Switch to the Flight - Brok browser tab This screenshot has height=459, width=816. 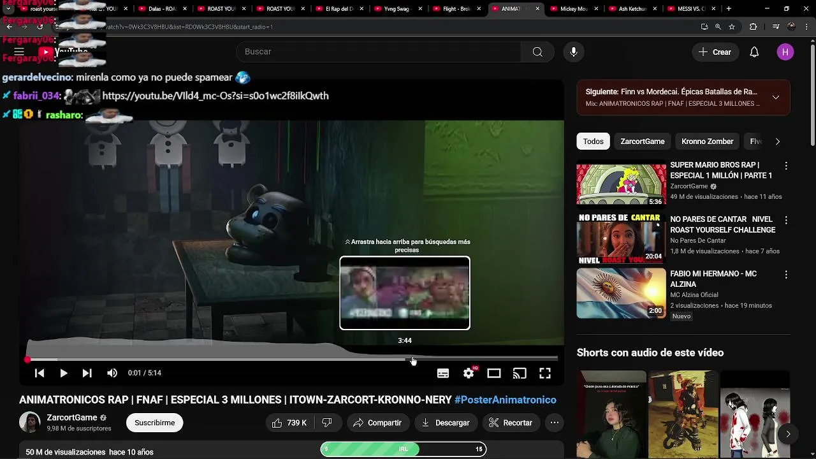[x=456, y=9]
